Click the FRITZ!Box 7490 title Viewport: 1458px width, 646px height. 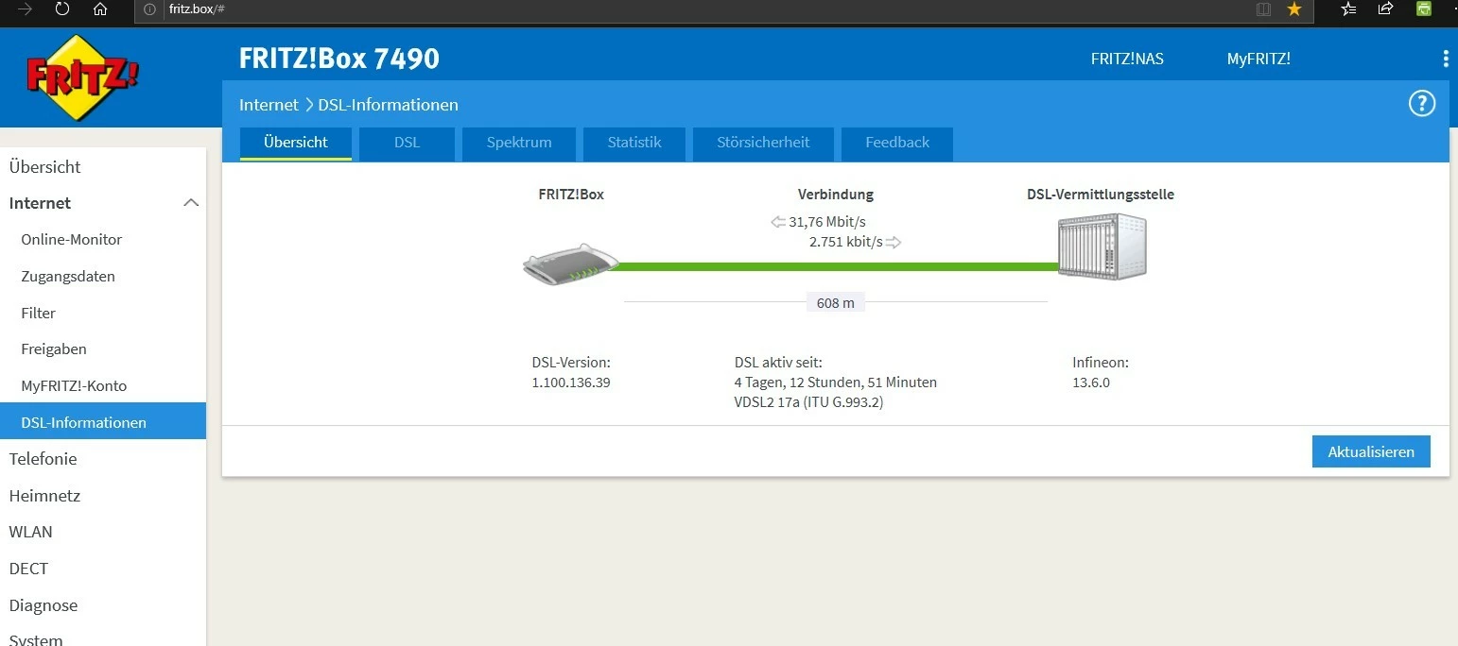(x=339, y=59)
